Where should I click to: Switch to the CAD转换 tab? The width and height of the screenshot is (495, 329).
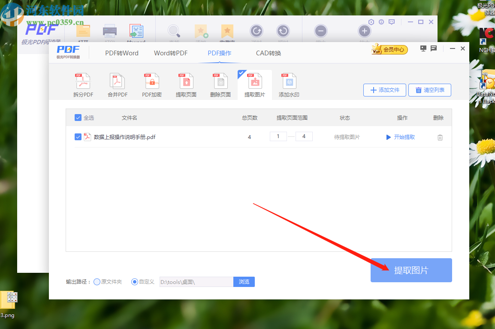tap(268, 53)
